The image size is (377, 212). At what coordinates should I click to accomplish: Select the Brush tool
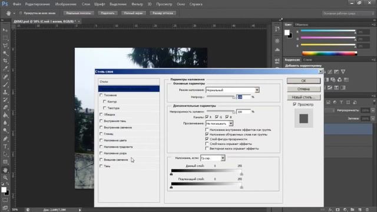5,85
